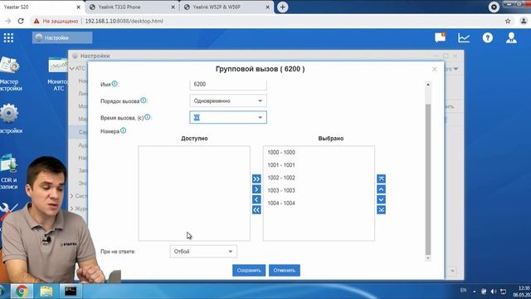
Task: Move all numbers to Selected list
Action: point(256,179)
